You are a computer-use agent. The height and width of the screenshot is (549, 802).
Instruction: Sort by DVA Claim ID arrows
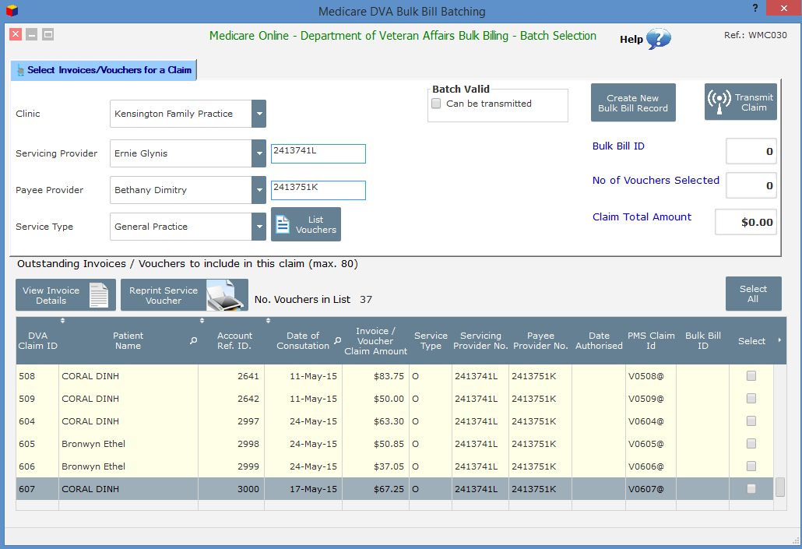tap(62, 321)
